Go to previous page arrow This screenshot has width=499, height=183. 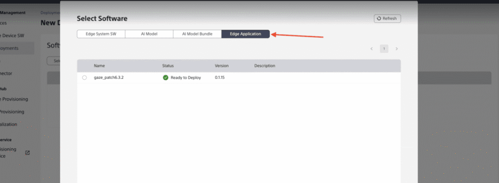(371, 49)
